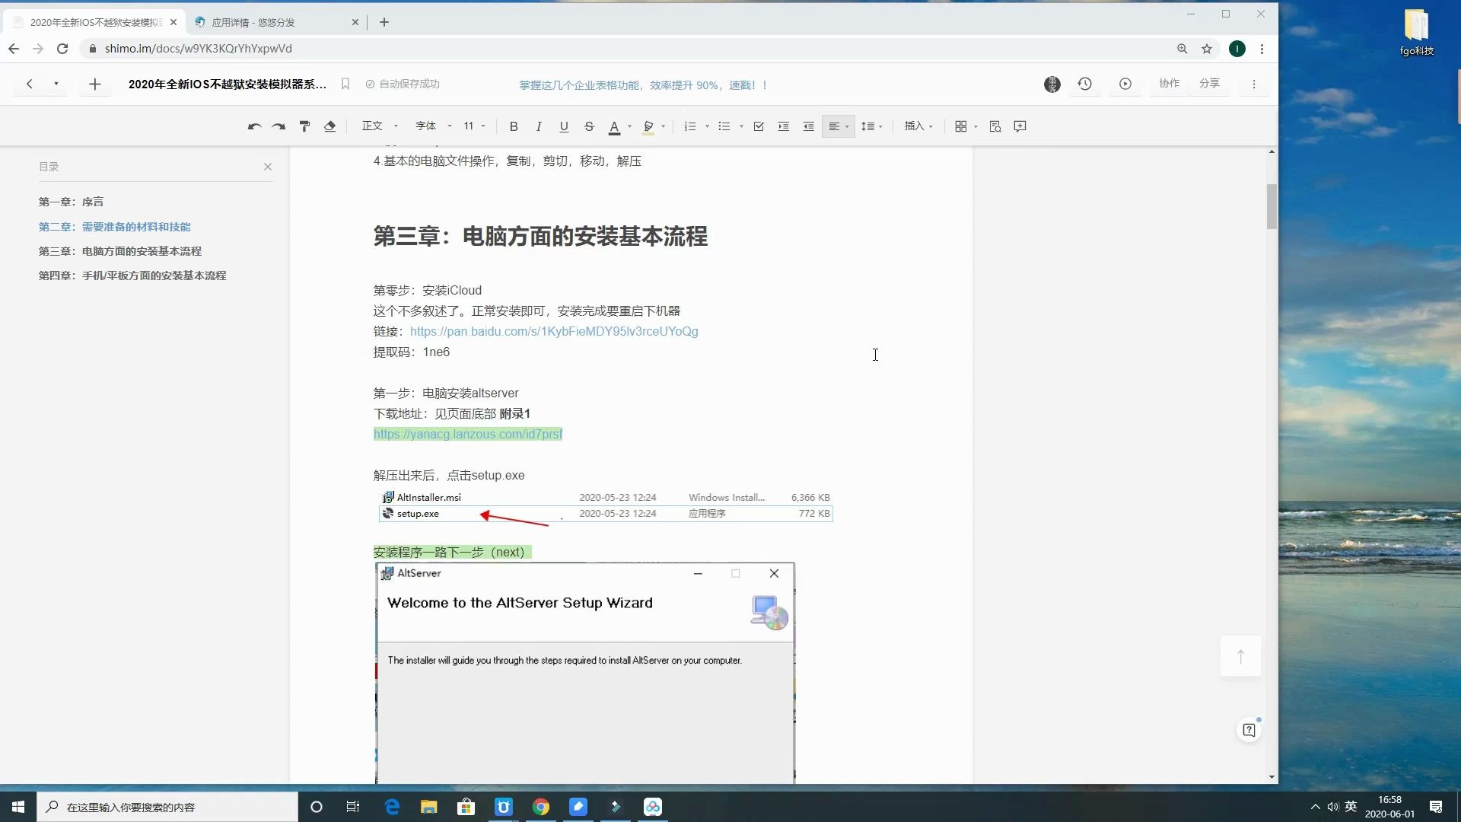The image size is (1461, 822).
Task: Jump to 第一章：序言 in outline
Action: 72,202
